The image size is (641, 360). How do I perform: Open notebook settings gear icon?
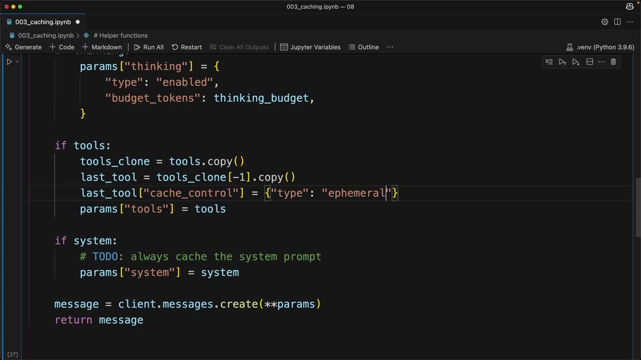tap(605, 21)
